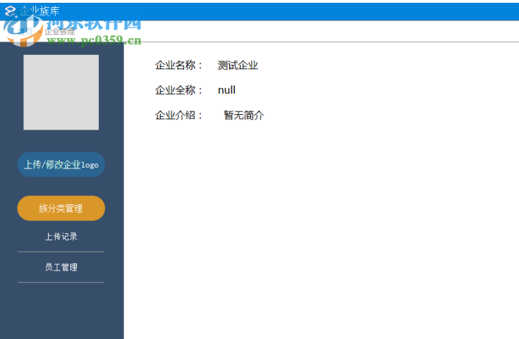
Task: Click the 企业介绍 label
Action: pyautogui.click(x=178, y=115)
